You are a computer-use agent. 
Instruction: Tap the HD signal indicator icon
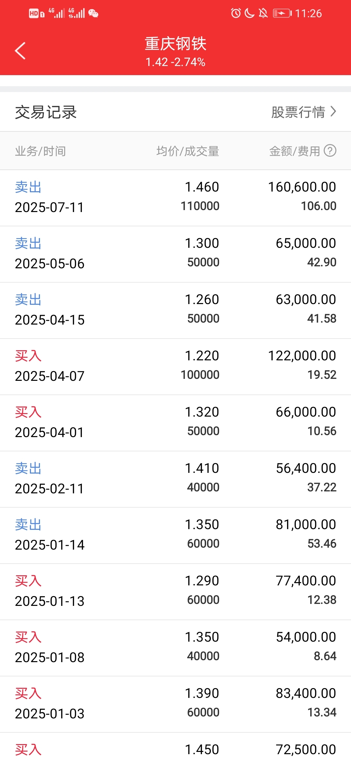click(36, 13)
